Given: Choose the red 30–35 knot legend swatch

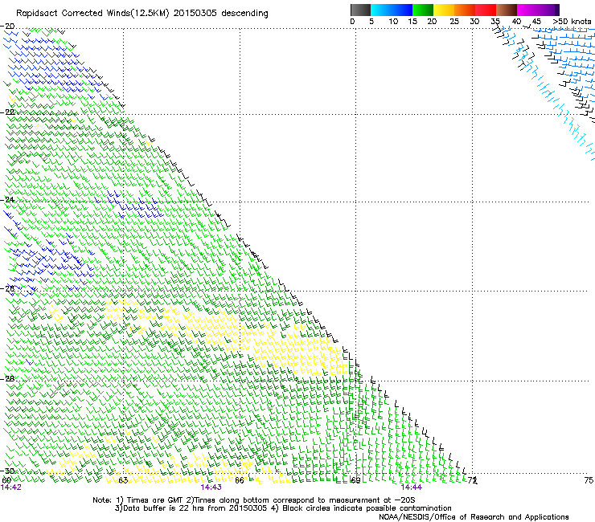Looking at the screenshot, I should point(486,10).
